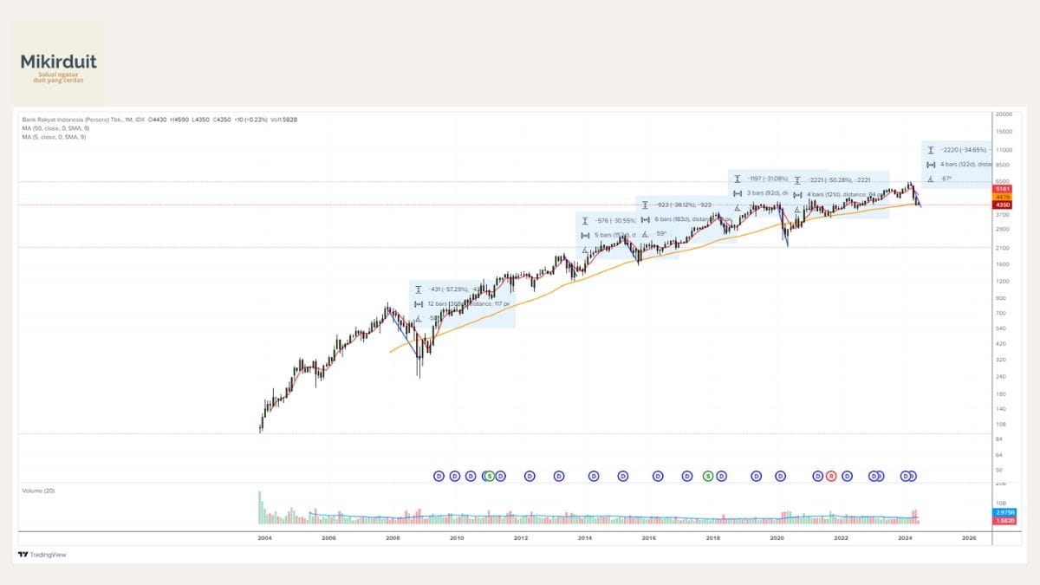Click the 3 bars (92d) distance text

click(x=766, y=193)
